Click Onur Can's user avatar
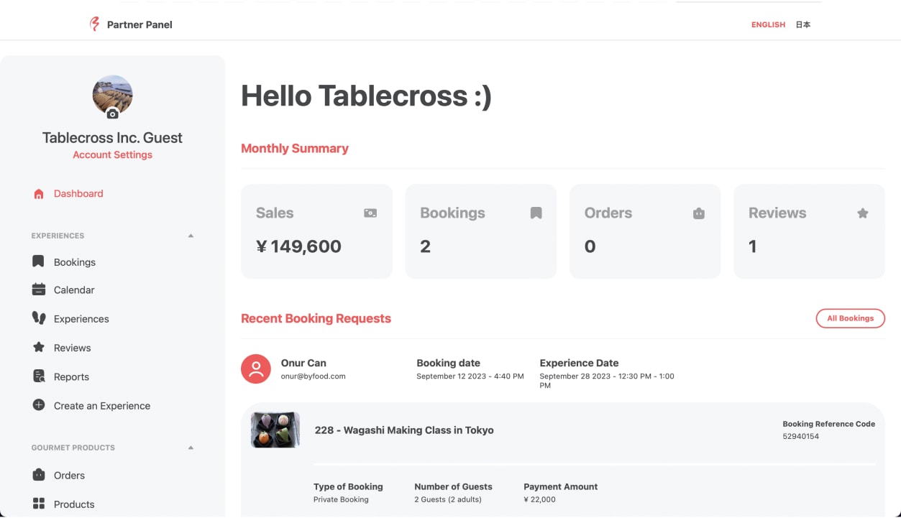The image size is (901, 518). click(x=256, y=369)
